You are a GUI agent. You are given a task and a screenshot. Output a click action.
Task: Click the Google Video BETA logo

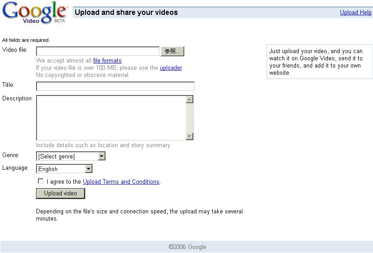35,13
